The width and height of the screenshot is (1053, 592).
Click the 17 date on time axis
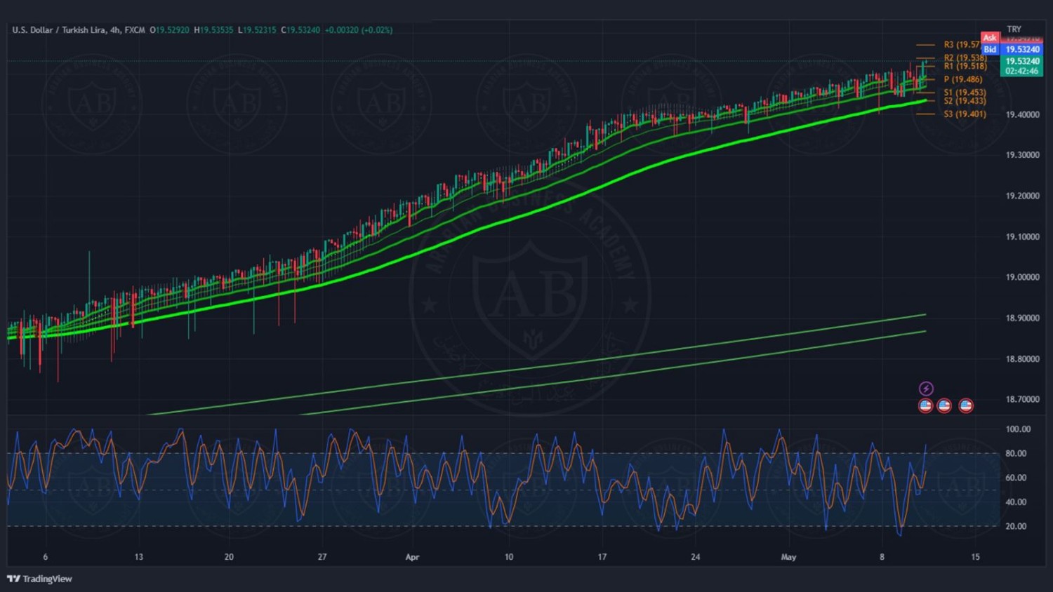[602, 557]
